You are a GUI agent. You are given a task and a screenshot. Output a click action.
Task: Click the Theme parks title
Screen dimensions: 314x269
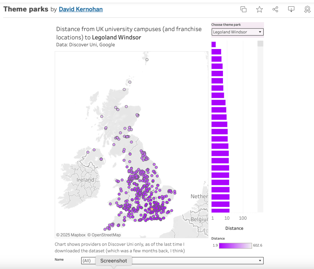point(26,9)
